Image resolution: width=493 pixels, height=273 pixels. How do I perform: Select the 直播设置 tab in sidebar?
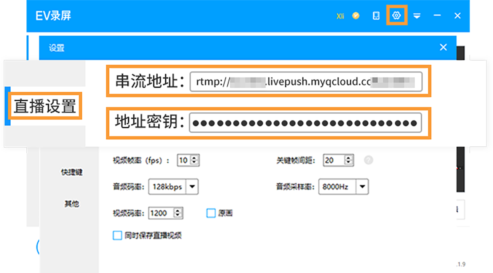click(45, 106)
